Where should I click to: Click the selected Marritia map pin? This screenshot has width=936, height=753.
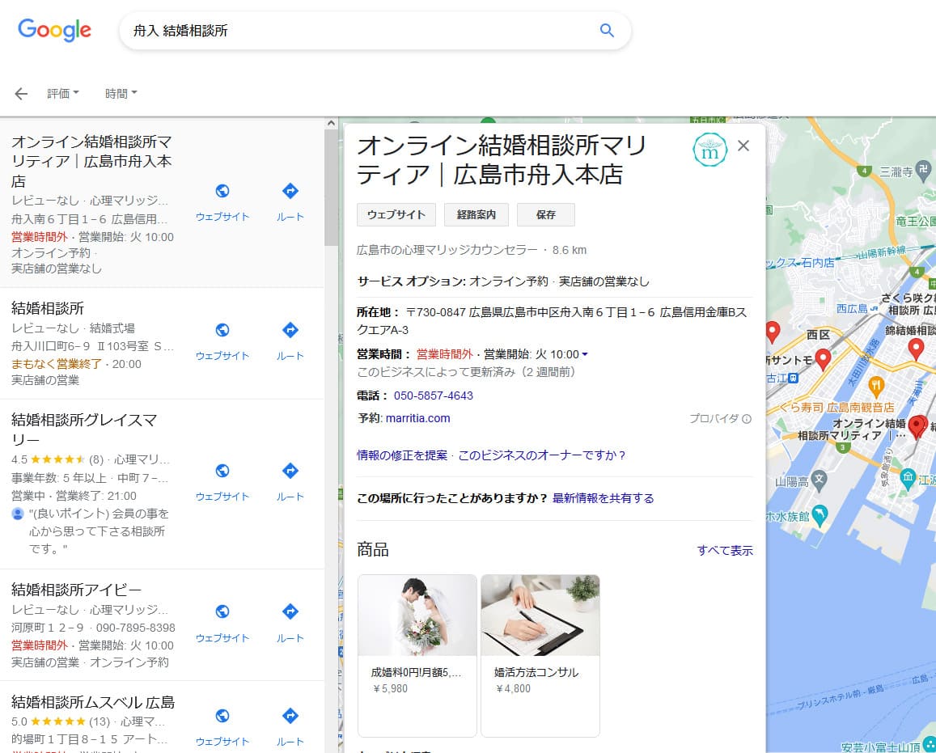[x=917, y=427]
